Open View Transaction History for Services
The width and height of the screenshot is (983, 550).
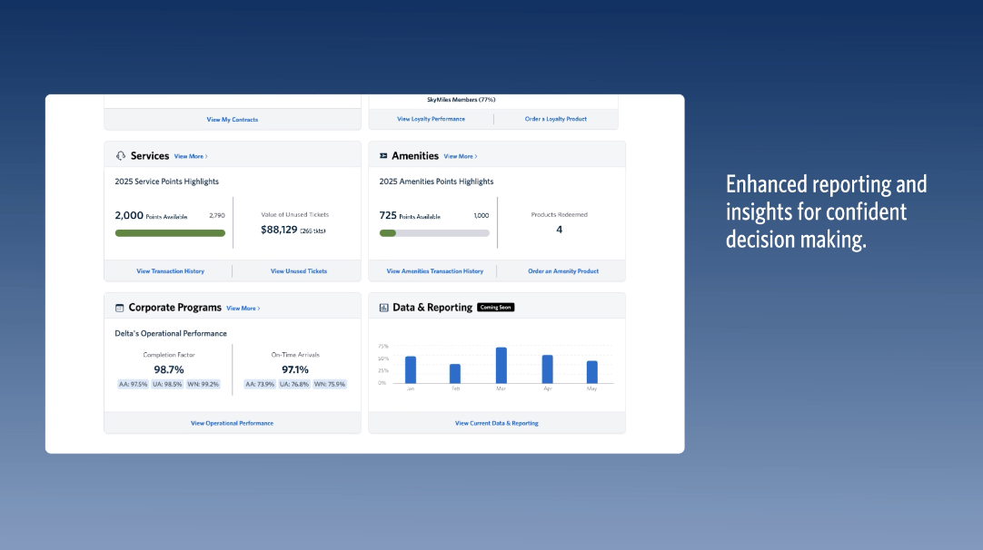[x=170, y=271]
